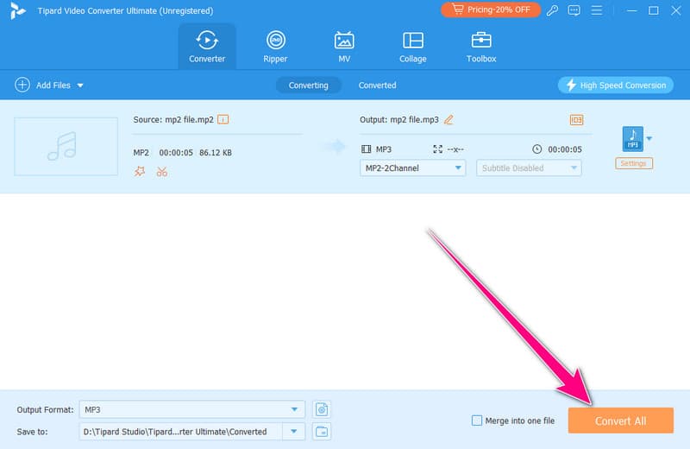Open the Output Format MP3 dropdown
The image size is (690, 449).
click(191, 409)
